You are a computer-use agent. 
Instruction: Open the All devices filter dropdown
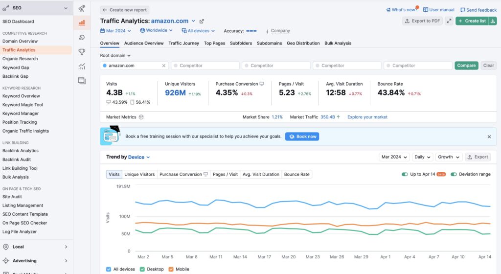198,31
